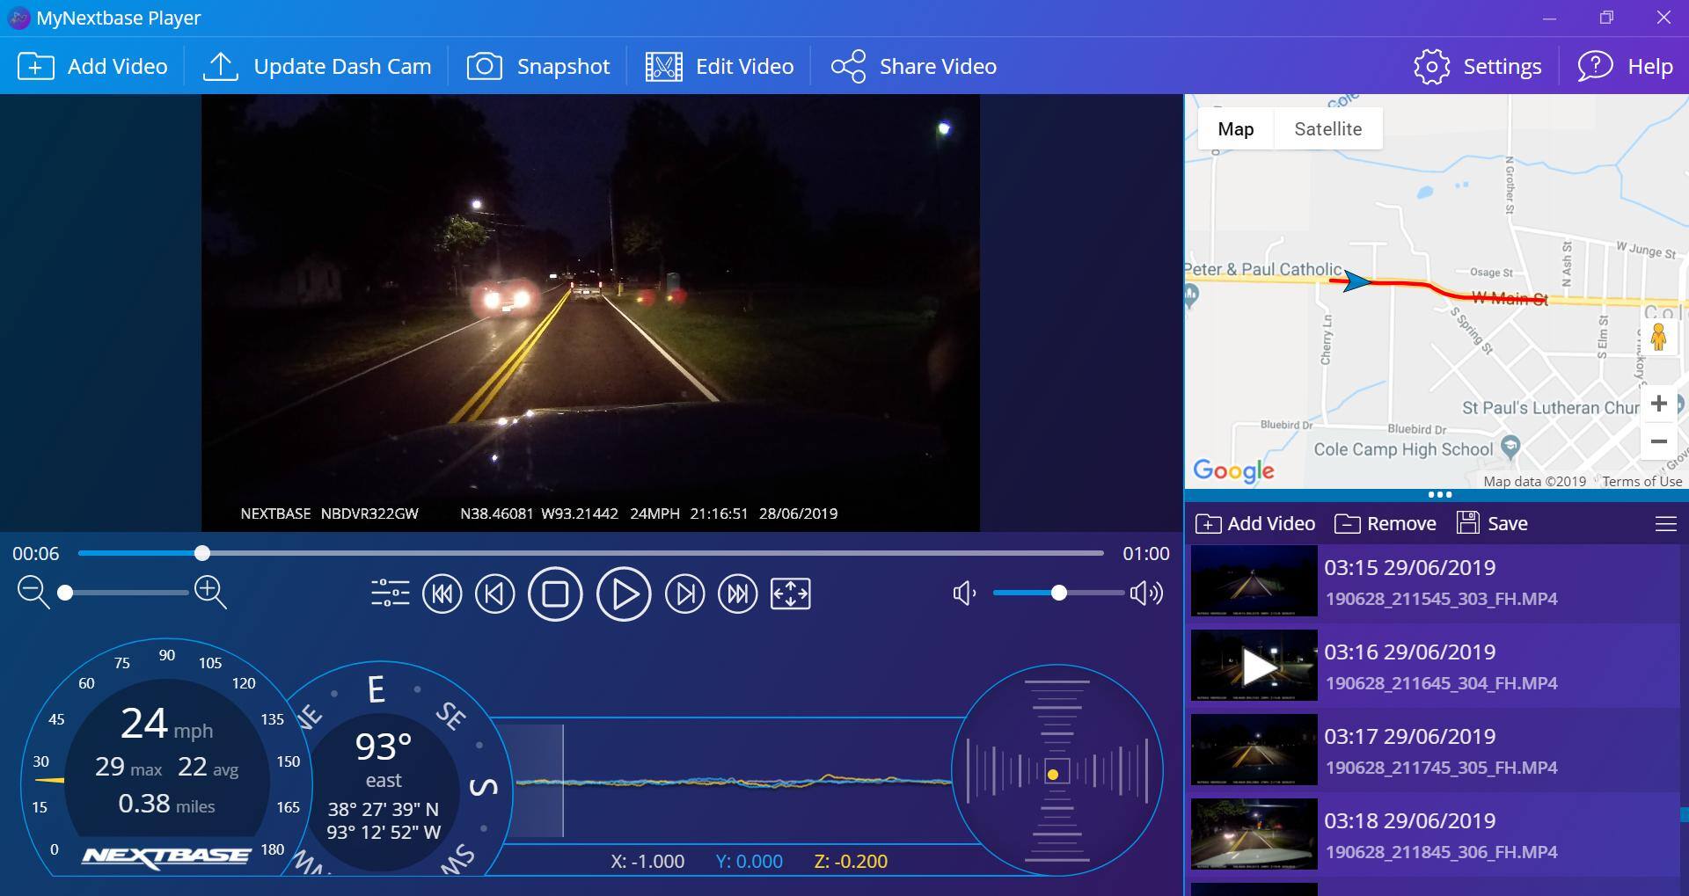
Task: Open the Settings gear
Action: pyautogui.click(x=1431, y=67)
